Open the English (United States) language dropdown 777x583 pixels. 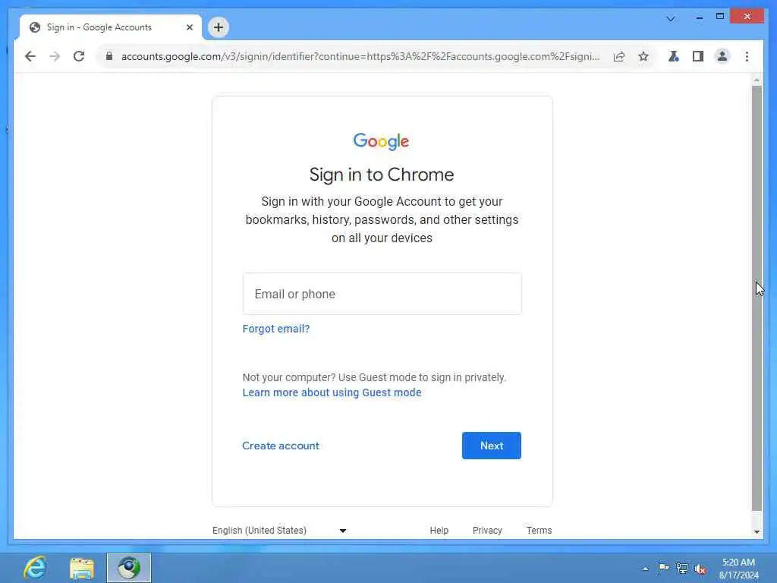tap(279, 531)
